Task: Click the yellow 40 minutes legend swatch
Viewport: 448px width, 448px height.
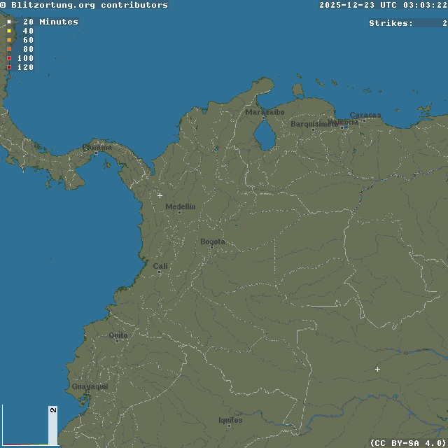Action: tap(9, 31)
